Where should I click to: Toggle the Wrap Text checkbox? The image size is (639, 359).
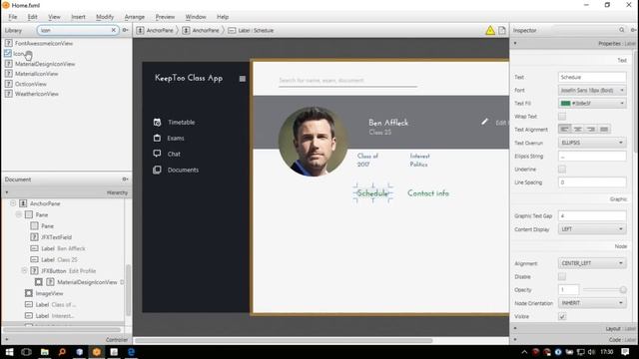coord(562,117)
